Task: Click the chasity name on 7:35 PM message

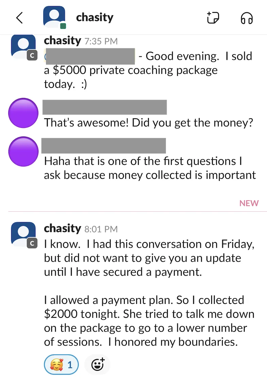Action: point(63,41)
